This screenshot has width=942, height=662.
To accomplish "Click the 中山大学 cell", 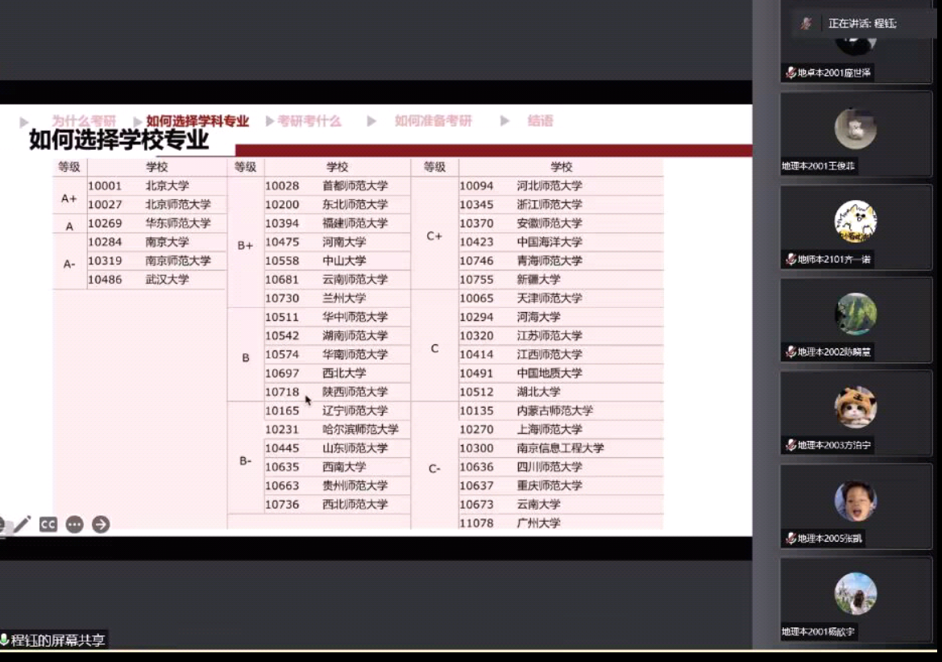I will point(344,260).
